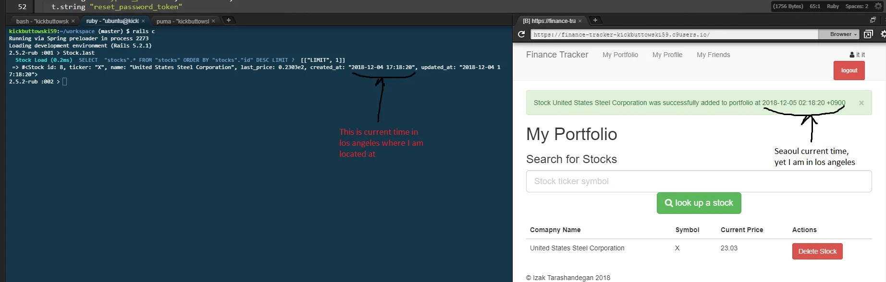The image size is (886, 282).
Task: Open editor status bar settings gear
Action: coord(878,6)
